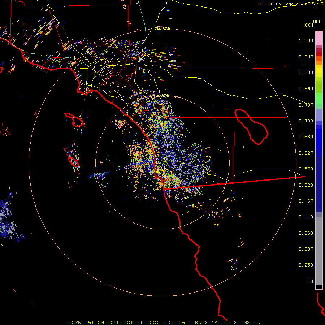
Task: Click the pink swatch atop color scale
Action: pyautogui.click(x=319, y=38)
